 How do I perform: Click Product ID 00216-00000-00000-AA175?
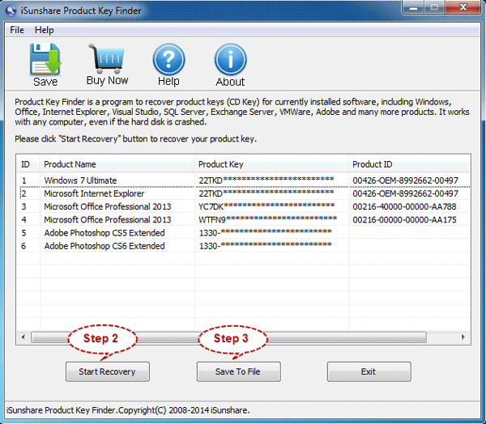(404, 219)
